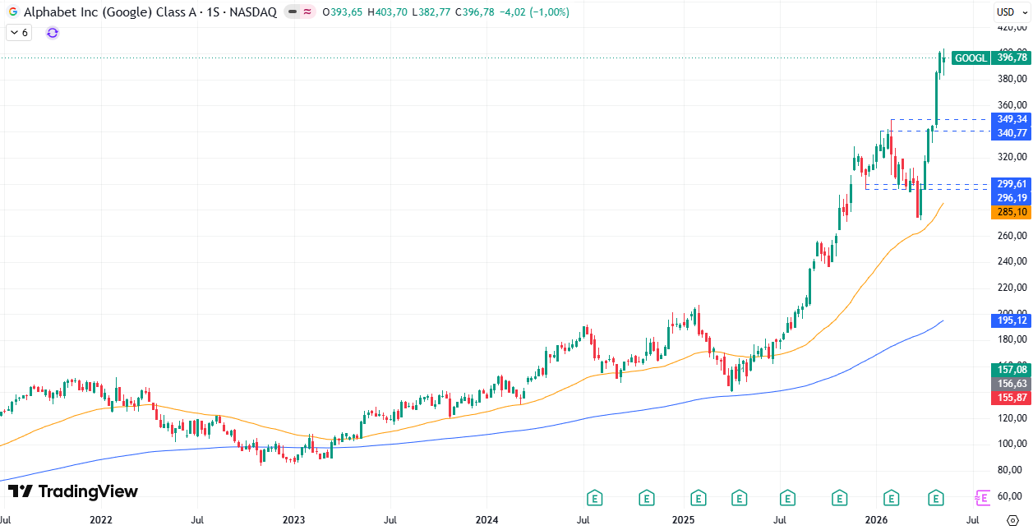Click the 220,00 price axis label

[1012, 288]
